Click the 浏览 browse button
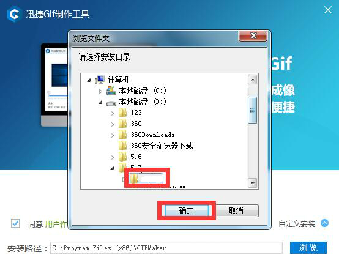Image resolution: width=339 pixels, height=260 pixels. [x=308, y=248]
